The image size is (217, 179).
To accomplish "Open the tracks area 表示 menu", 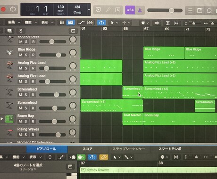I will coord(47,23).
